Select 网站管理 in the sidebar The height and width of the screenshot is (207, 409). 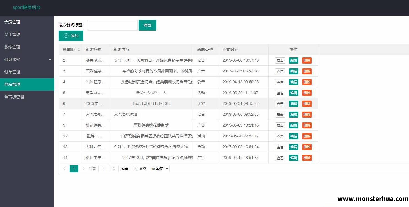(27, 84)
